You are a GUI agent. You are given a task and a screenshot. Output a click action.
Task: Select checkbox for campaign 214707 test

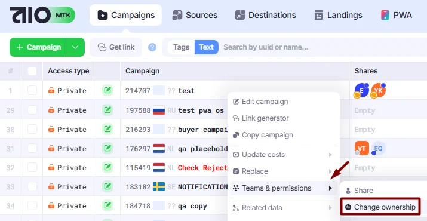tap(32, 90)
